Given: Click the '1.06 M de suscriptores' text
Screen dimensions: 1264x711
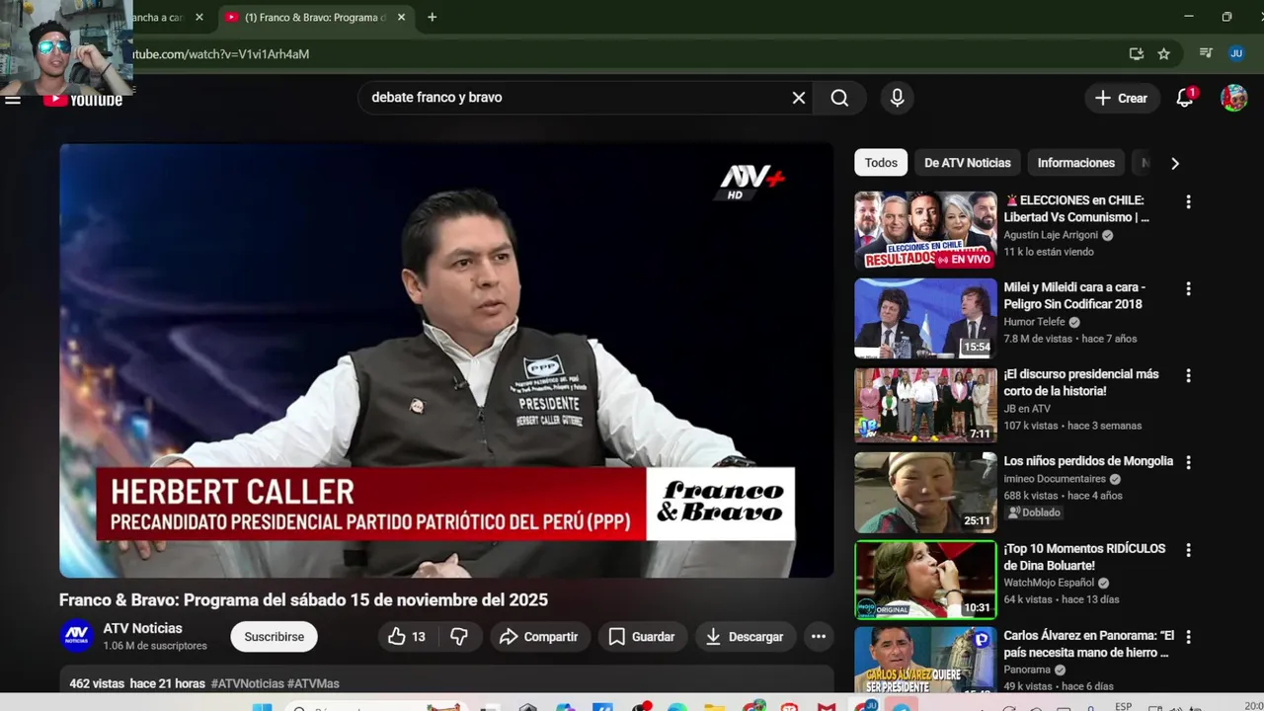Looking at the screenshot, I should (x=155, y=646).
